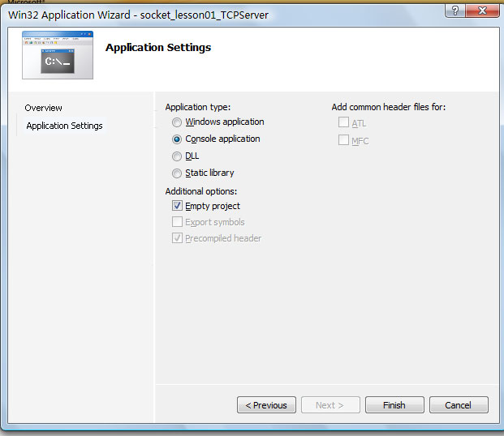This screenshot has width=504, height=436.
Task: Click the Add common header files label
Action: tap(389, 107)
